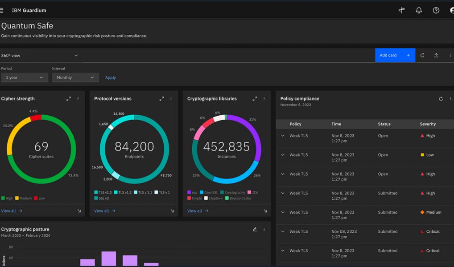Click the 48,750 label on Protocol versions chart

[x=166, y=175]
